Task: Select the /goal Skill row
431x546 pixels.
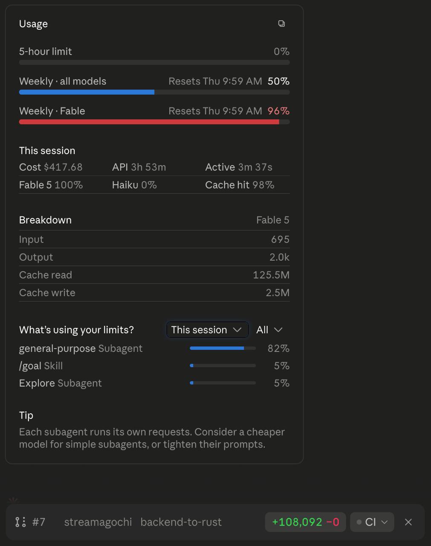Action: [x=154, y=366]
